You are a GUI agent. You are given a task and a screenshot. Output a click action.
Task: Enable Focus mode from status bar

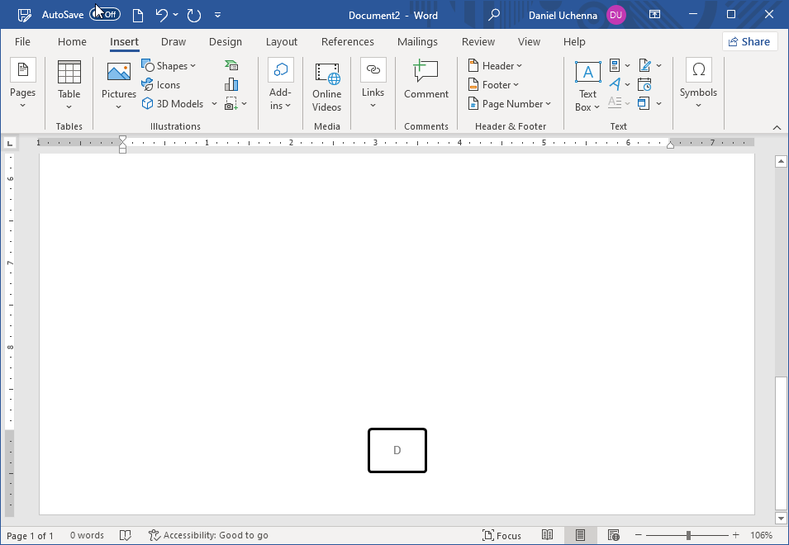click(501, 535)
